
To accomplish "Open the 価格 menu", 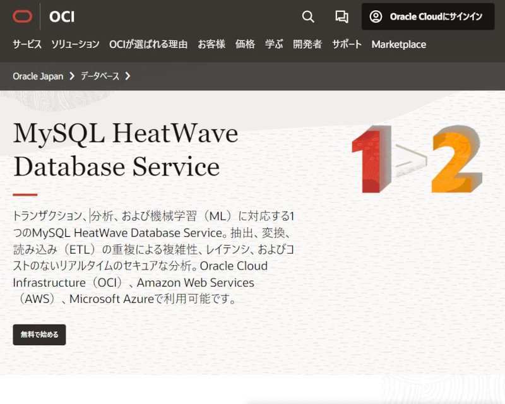I will point(245,45).
